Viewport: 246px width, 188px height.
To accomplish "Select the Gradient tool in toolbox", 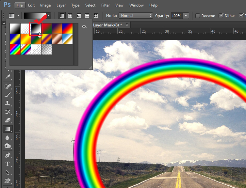I will (x=8, y=129).
